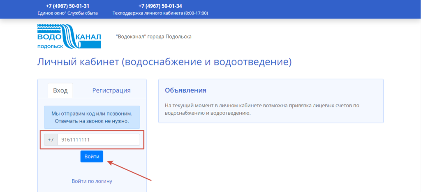Image resolution: width=421 pixels, height=192 pixels.
Task: Follow the Войти по логину link
Action: (92, 181)
